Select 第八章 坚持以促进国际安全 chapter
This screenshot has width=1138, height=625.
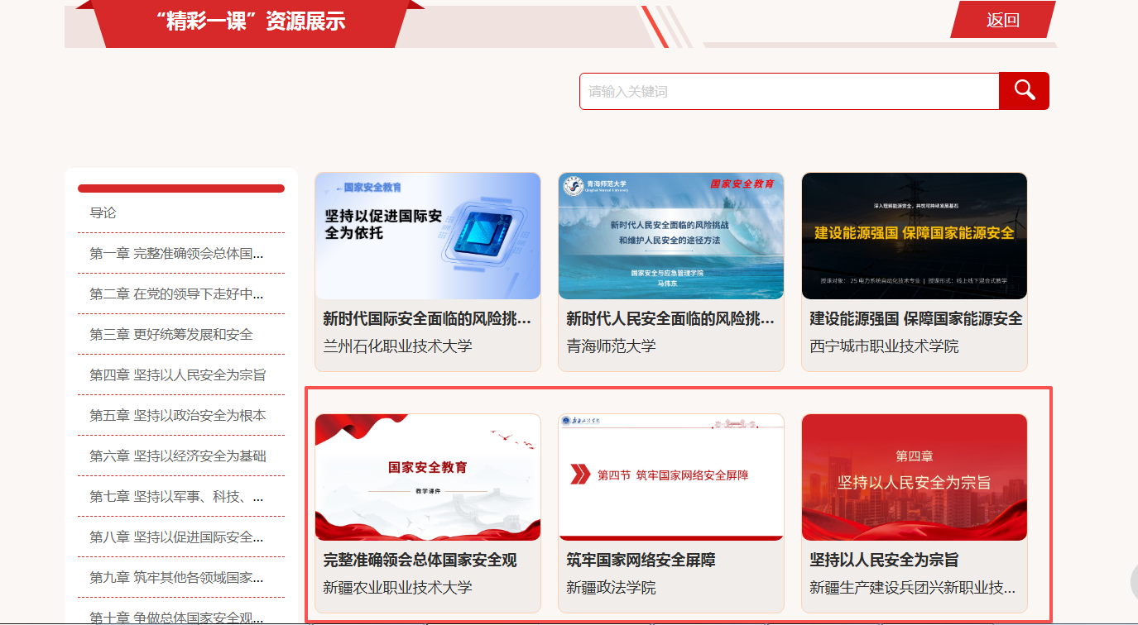point(176,537)
